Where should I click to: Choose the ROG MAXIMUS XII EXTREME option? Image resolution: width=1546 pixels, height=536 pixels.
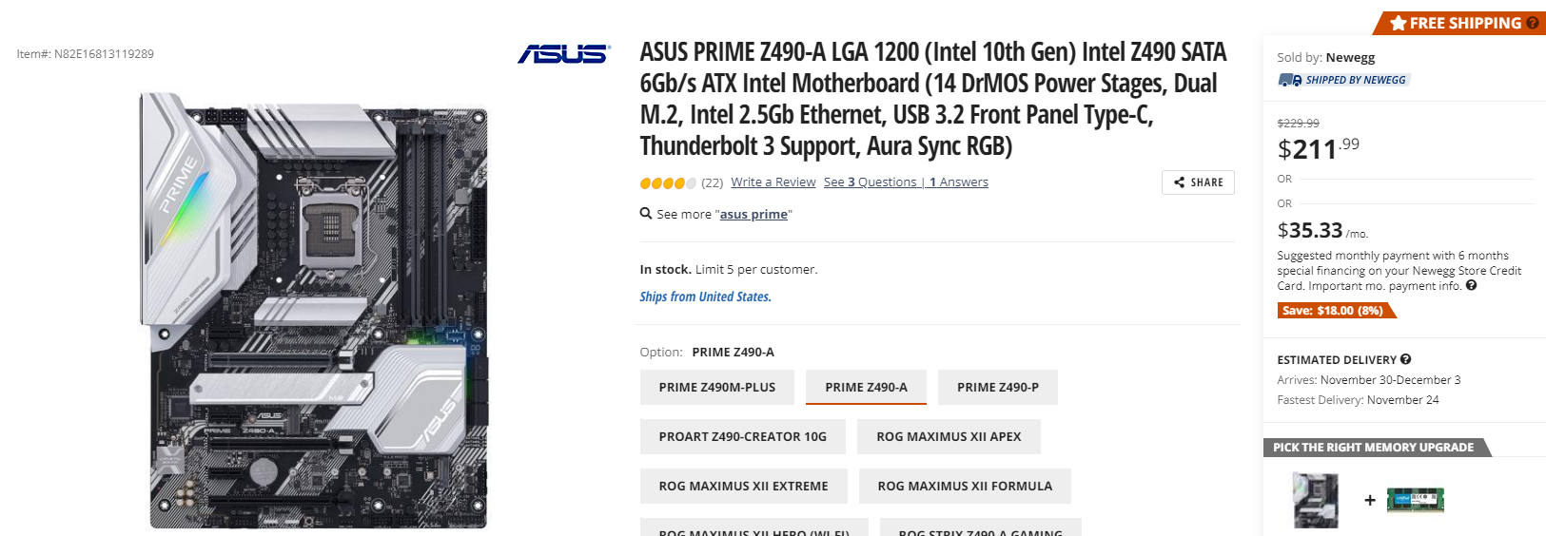point(743,486)
